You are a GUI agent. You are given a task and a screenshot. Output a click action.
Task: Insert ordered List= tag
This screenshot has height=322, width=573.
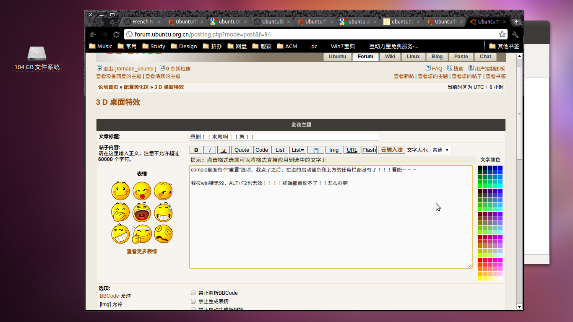(x=298, y=150)
